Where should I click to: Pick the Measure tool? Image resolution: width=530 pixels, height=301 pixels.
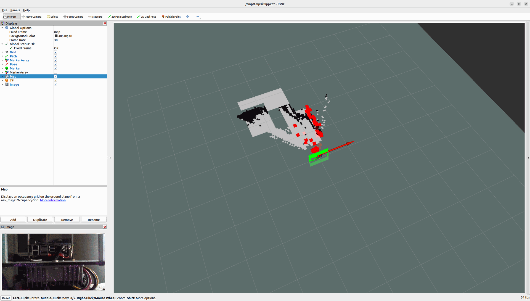click(95, 17)
